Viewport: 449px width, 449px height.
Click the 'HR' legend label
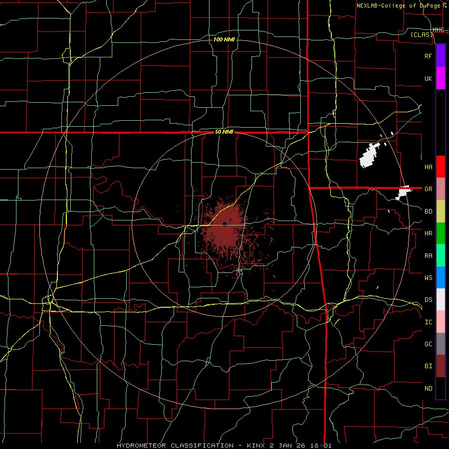(429, 233)
